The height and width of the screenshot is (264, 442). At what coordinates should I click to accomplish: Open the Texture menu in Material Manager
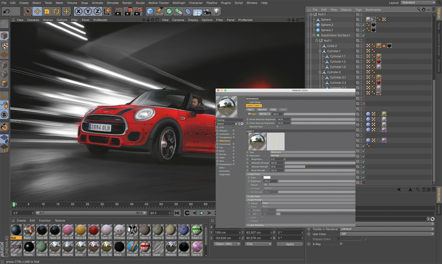coord(60,221)
